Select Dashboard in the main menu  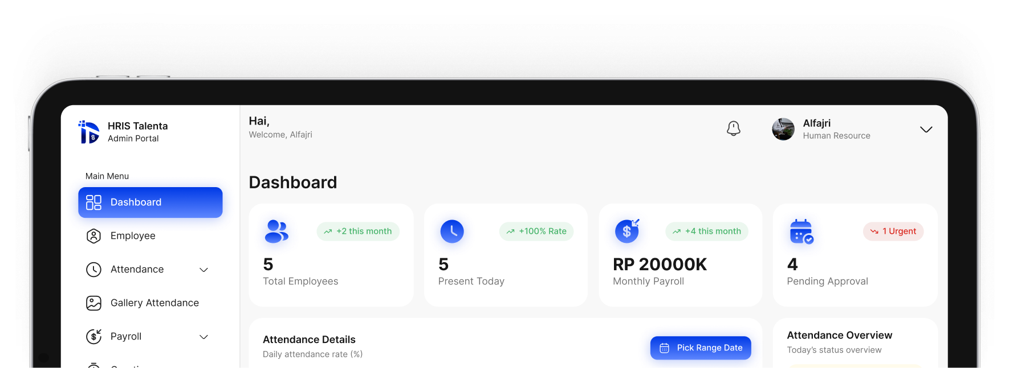tap(150, 202)
